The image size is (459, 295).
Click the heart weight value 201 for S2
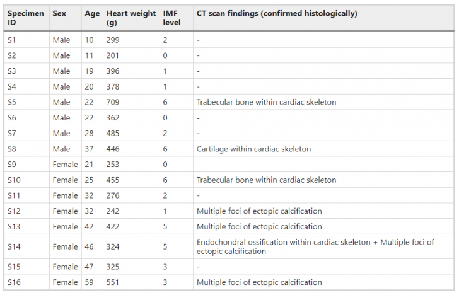pos(113,55)
